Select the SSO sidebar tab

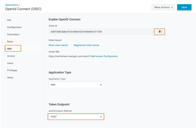click(9, 49)
